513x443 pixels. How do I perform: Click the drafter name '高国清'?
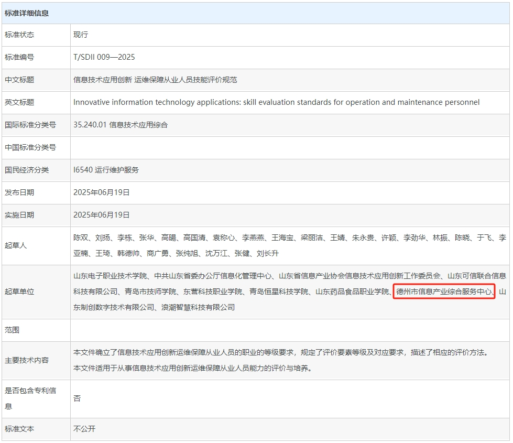[194, 237]
